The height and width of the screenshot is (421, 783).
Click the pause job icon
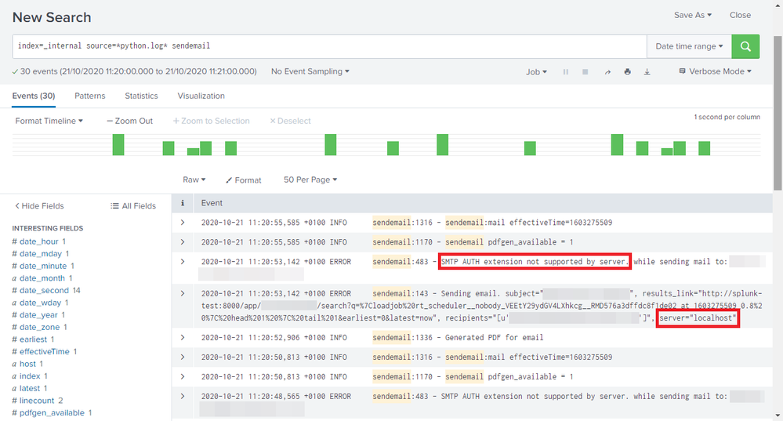tap(566, 72)
